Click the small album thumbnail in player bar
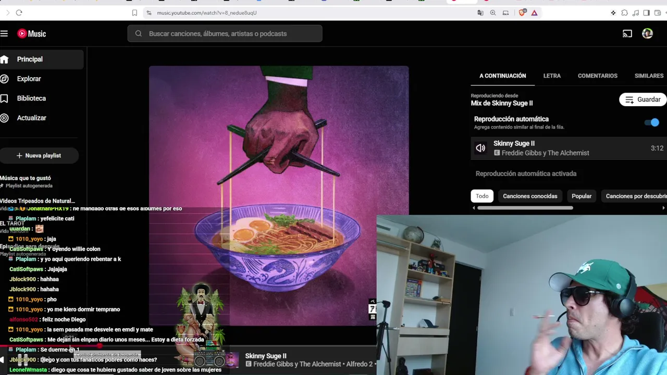Image resolution: width=667 pixels, height=375 pixels. pos(231,360)
